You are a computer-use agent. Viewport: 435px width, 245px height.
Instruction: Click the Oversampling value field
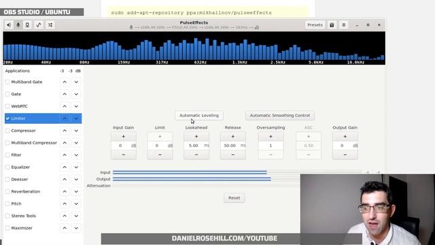(x=271, y=146)
